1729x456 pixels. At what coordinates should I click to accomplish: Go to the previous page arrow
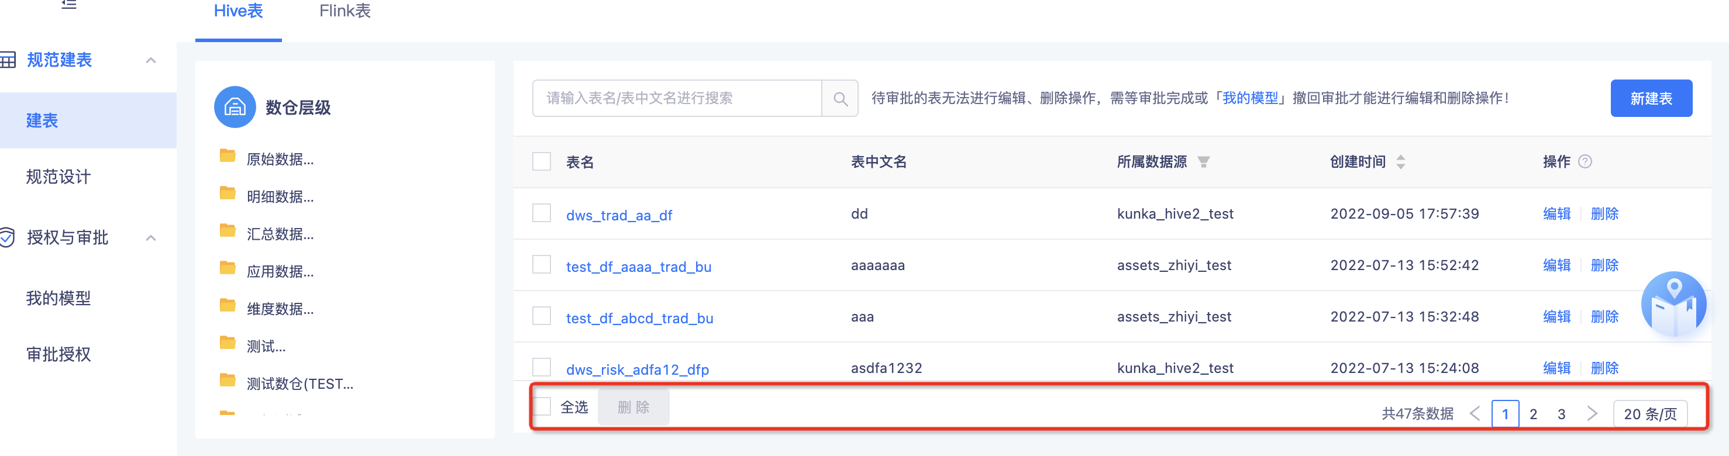1475,414
